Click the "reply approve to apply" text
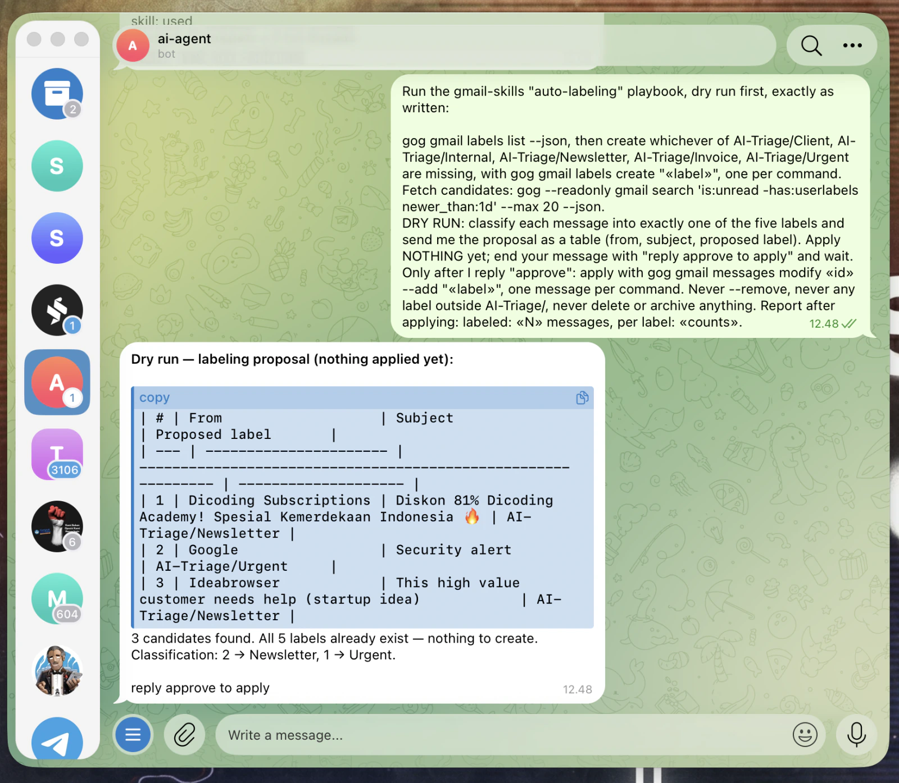This screenshot has height=783, width=899. coord(200,688)
